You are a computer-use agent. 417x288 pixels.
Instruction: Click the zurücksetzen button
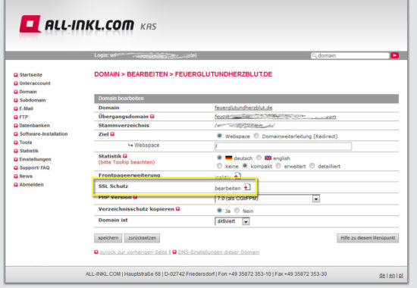pos(142,238)
